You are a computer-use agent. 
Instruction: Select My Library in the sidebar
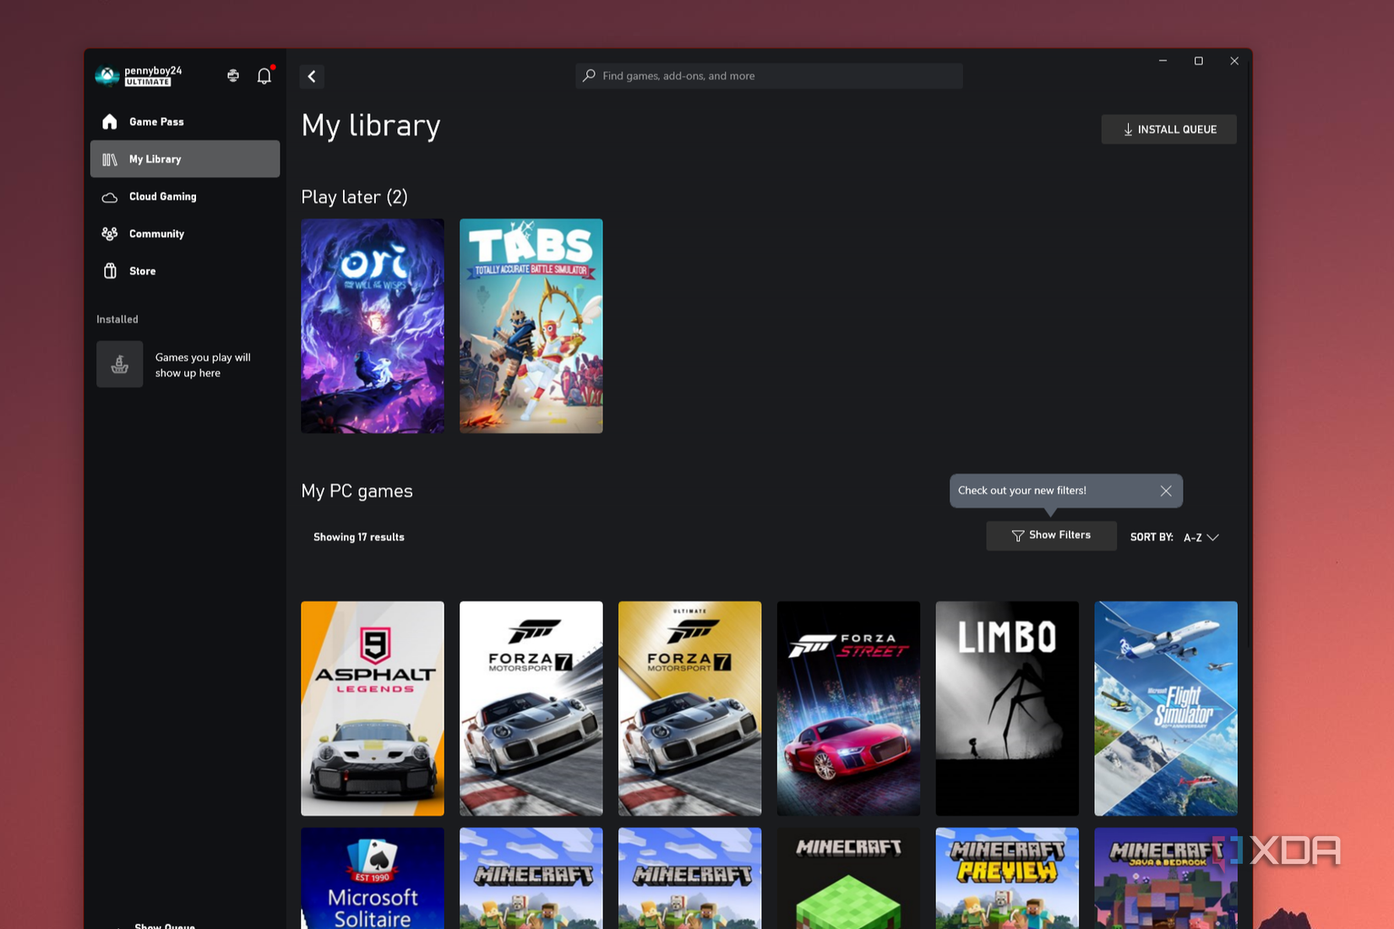[x=185, y=159]
